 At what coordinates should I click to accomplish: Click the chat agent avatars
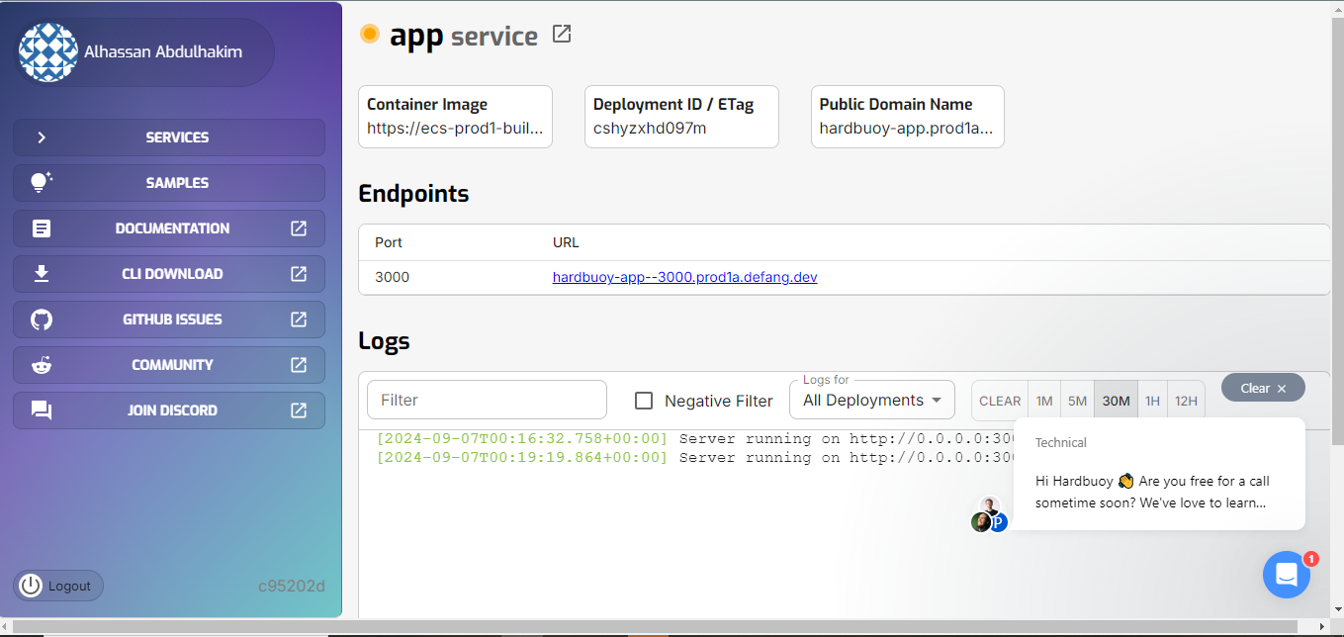pyautogui.click(x=989, y=515)
